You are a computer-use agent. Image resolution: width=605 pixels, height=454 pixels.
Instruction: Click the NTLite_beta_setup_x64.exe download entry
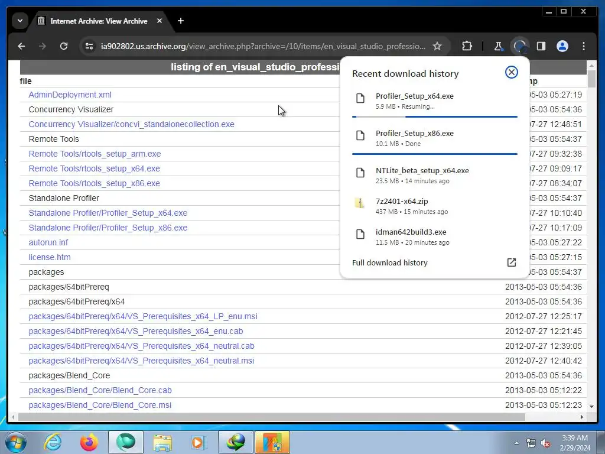click(434, 175)
